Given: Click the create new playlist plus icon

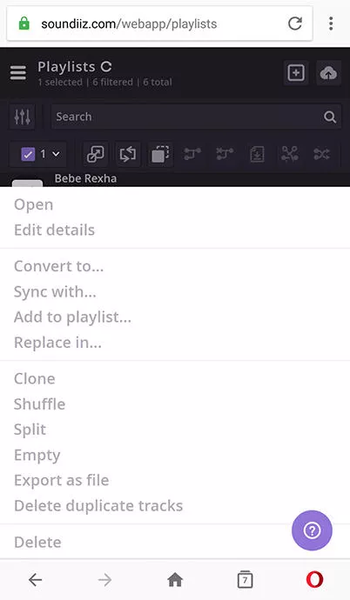Looking at the screenshot, I should (x=296, y=73).
